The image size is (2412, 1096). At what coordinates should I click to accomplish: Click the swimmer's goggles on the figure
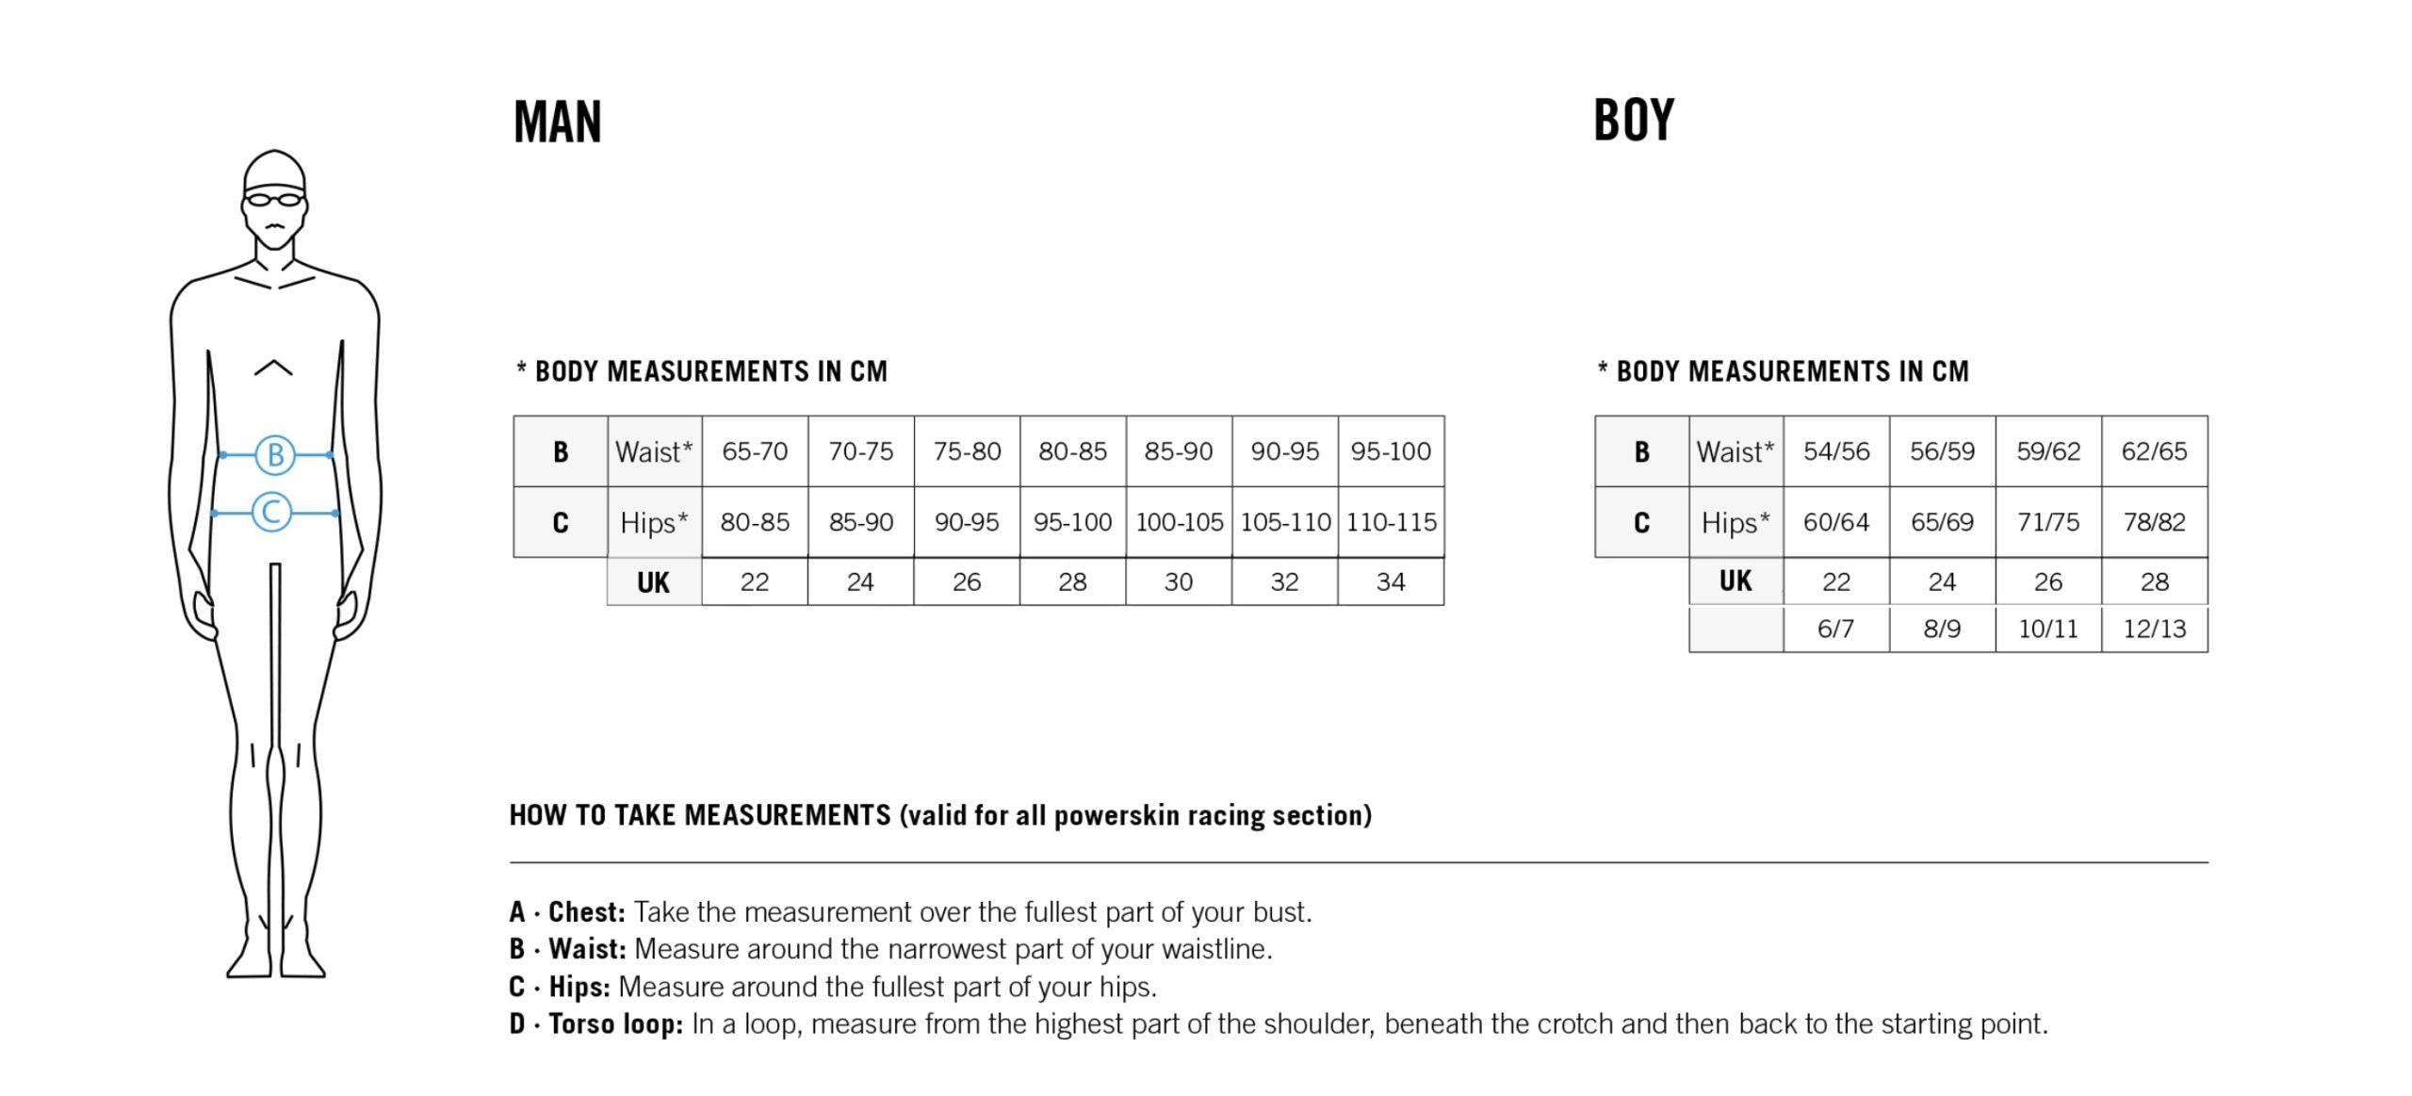coord(274,199)
